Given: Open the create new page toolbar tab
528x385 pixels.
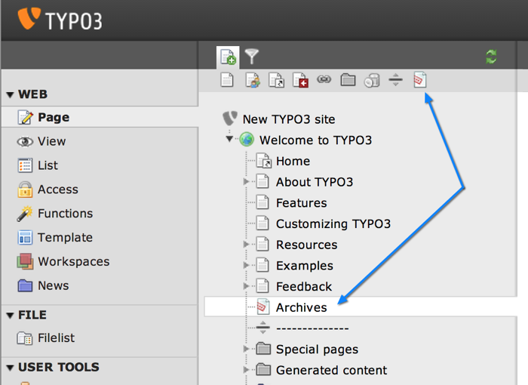Looking at the screenshot, I should click(228, 57).
